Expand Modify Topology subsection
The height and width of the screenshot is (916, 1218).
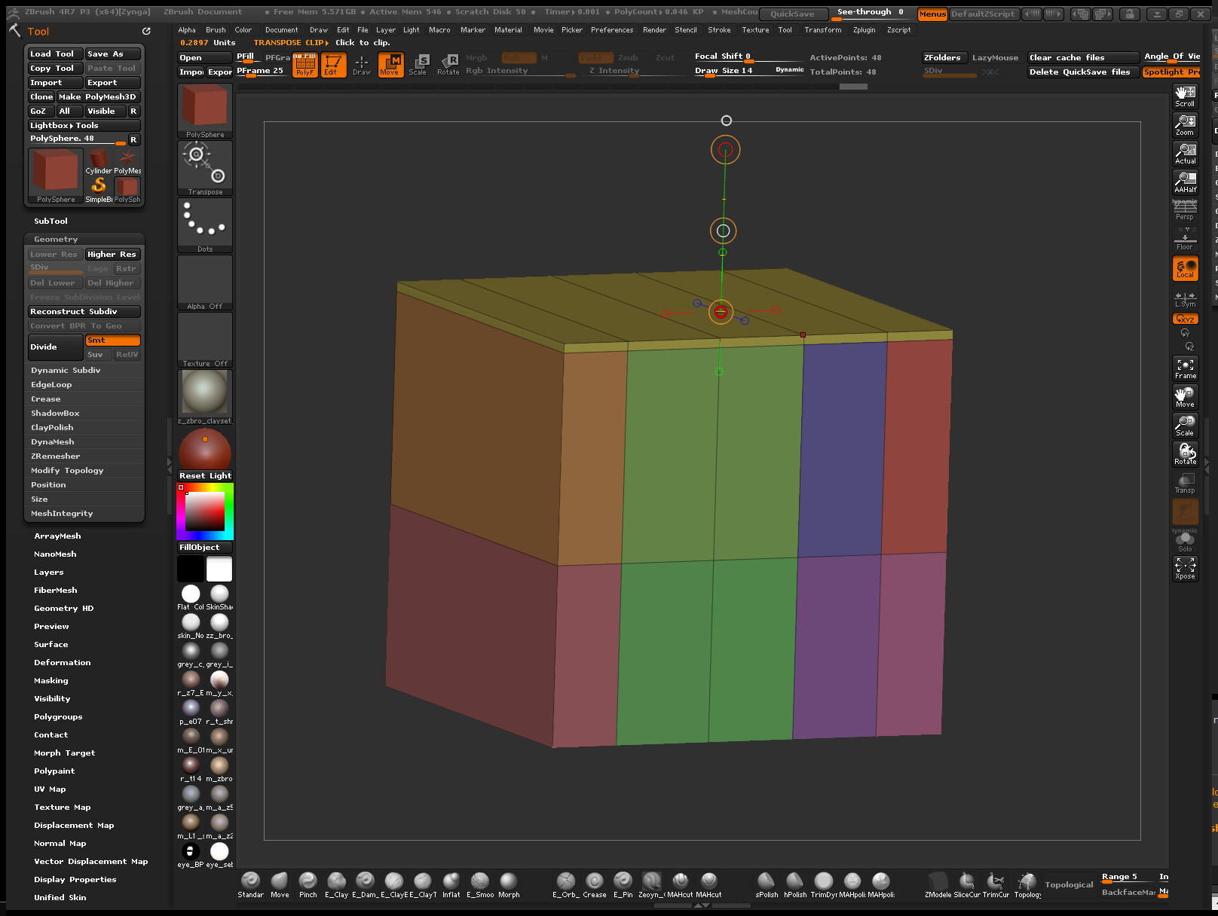pyautogui.click(x=67, y=471)
